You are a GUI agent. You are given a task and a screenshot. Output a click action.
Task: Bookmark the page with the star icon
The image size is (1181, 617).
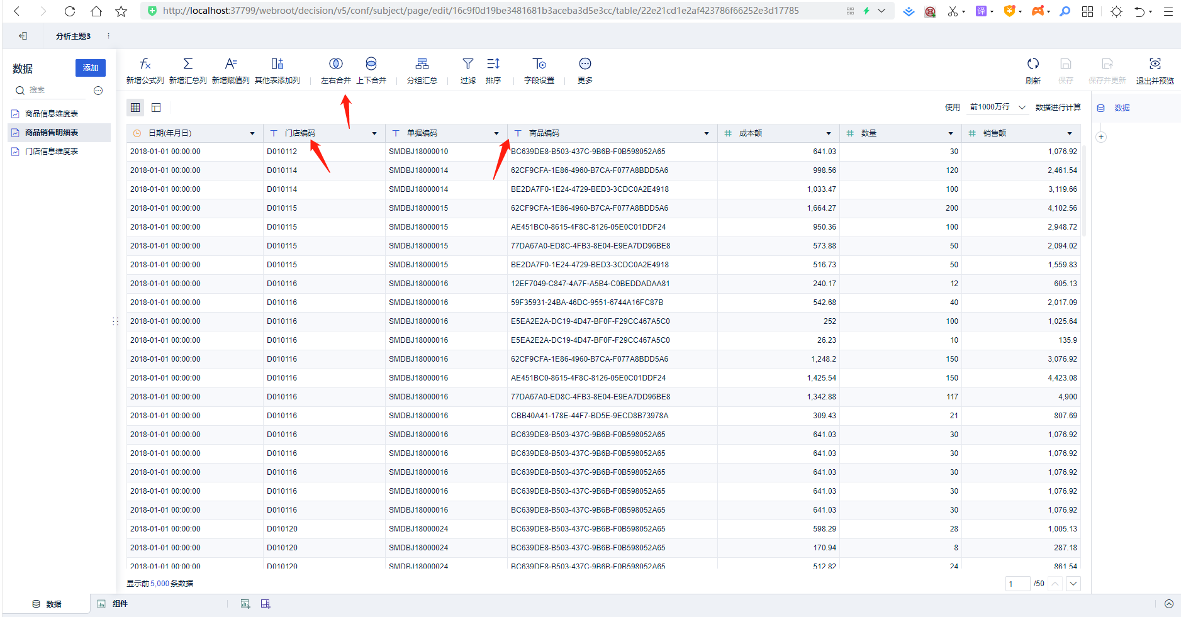[x=121, y=11]
